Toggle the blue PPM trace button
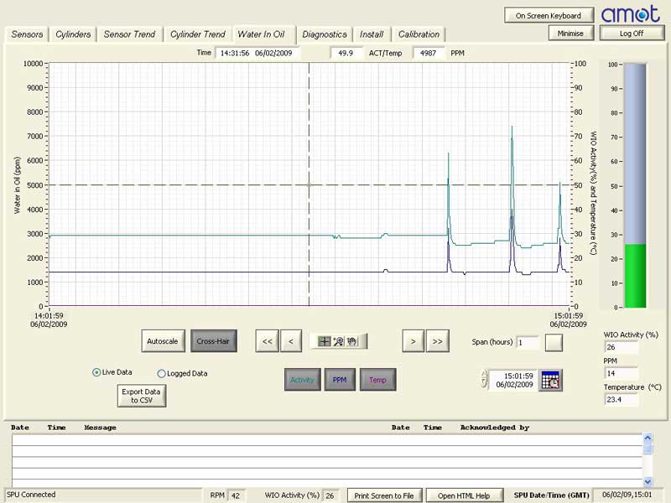 [340, 380]
